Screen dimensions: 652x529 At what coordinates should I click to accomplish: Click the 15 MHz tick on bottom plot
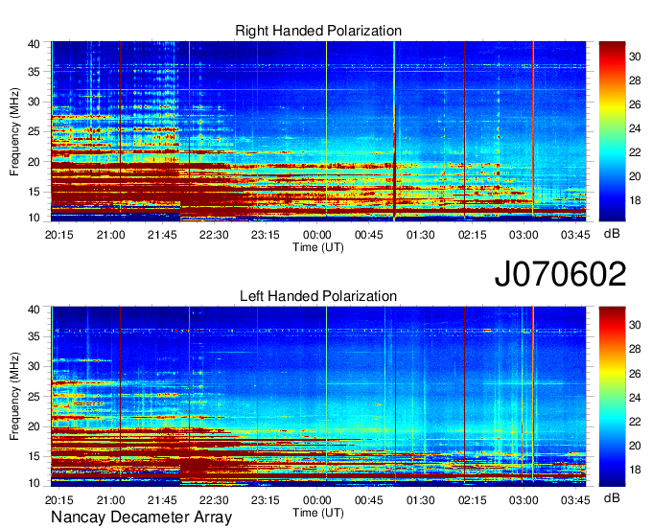34,456
